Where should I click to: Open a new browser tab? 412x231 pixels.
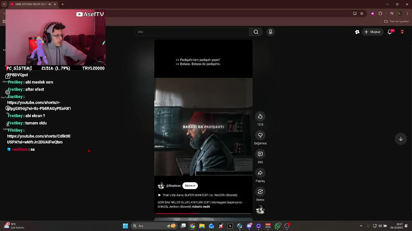click(x=62, y=4)
